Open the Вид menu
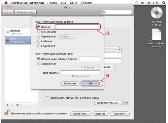Image resolution: width=168 pixels, height=123 pixels. click(x=64, y=3)
